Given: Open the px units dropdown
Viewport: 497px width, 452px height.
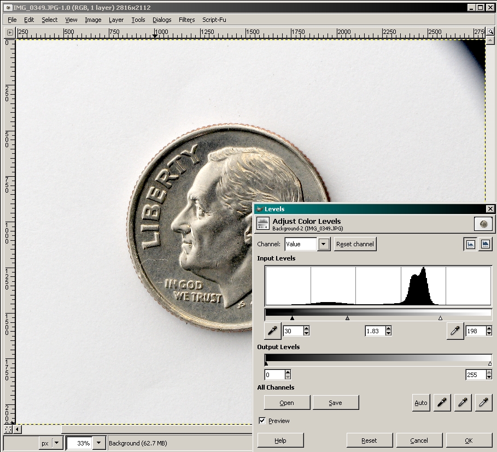Looking at the screenshot, I should pyautogui.click(x=56, y=443).
